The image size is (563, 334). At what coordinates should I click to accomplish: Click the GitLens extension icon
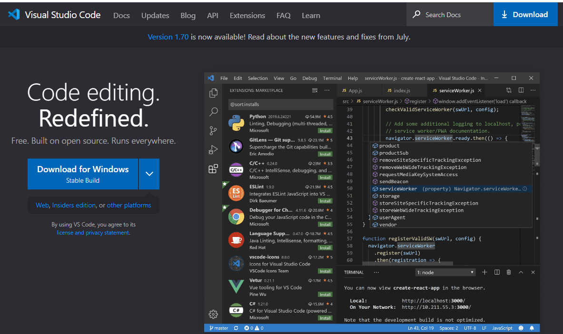tap(236, 147)
